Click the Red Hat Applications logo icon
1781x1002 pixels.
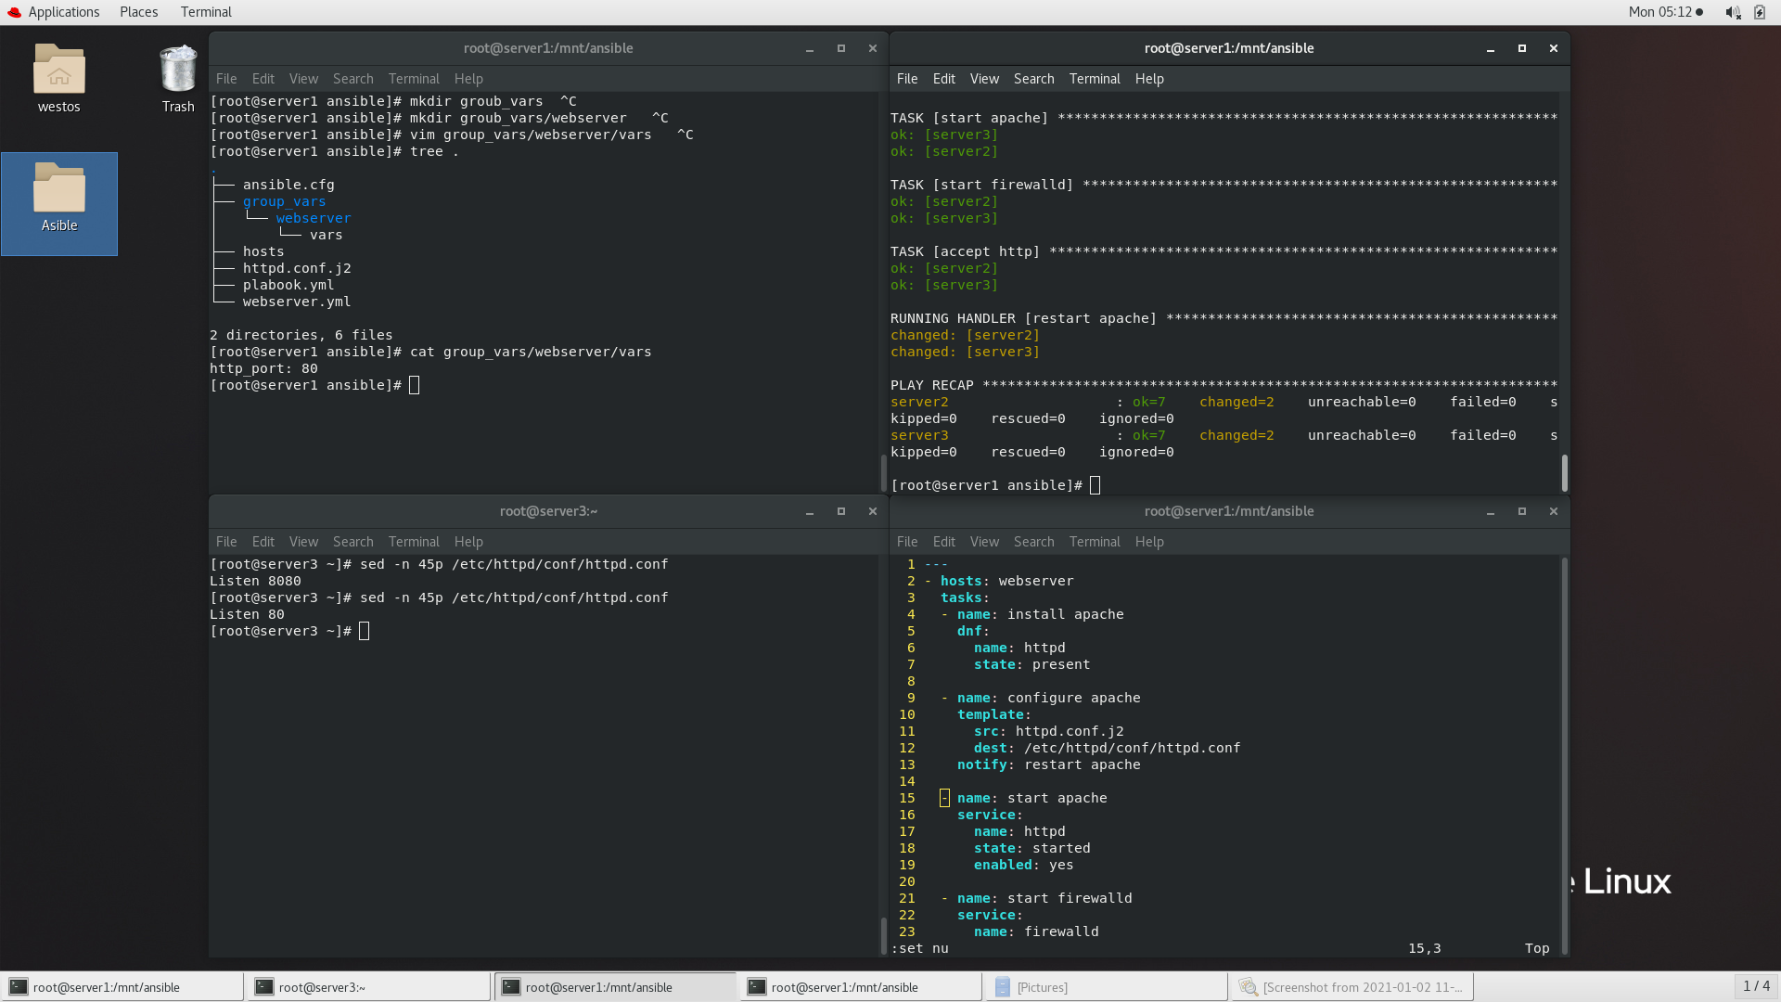click(x=14, y=12)
